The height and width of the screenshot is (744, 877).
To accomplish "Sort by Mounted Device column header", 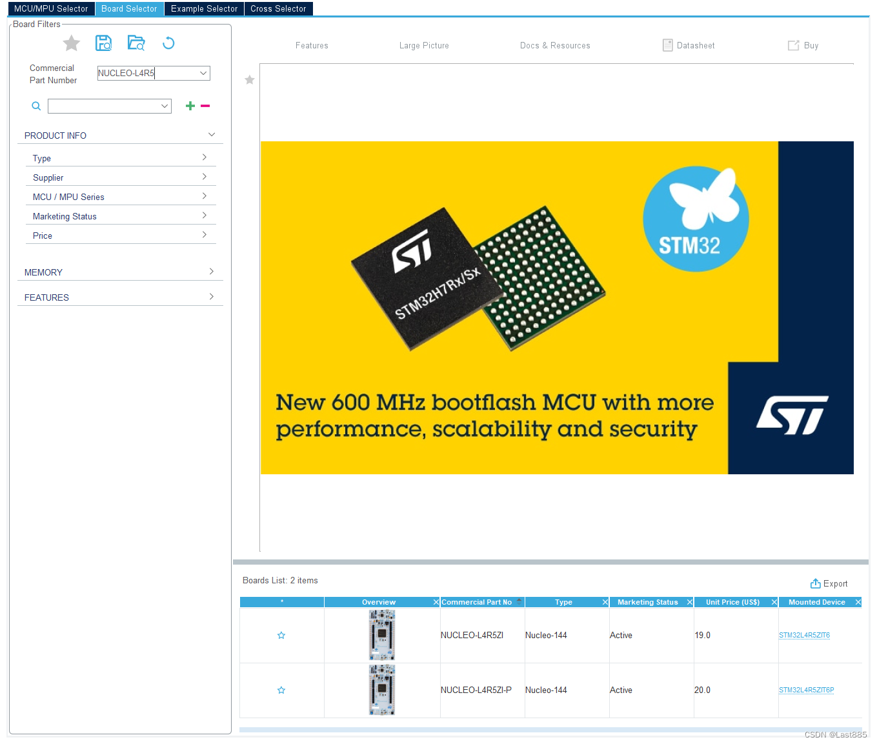I will (816, 602).
